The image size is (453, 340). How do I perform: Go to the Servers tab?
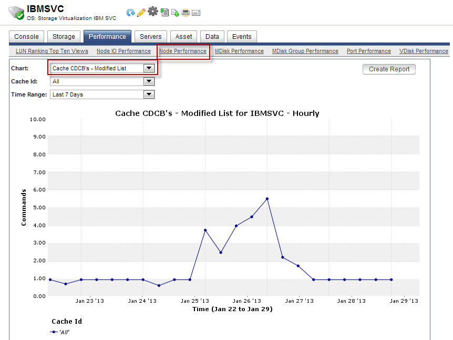[x=150, y=37]
